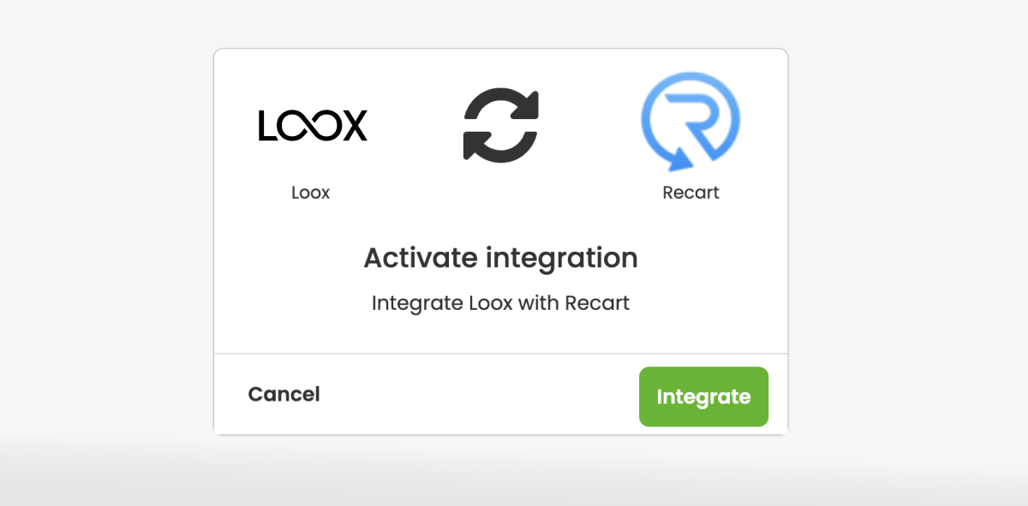
Task: Select the blue R icon for Recart
Action: point(690,120)
